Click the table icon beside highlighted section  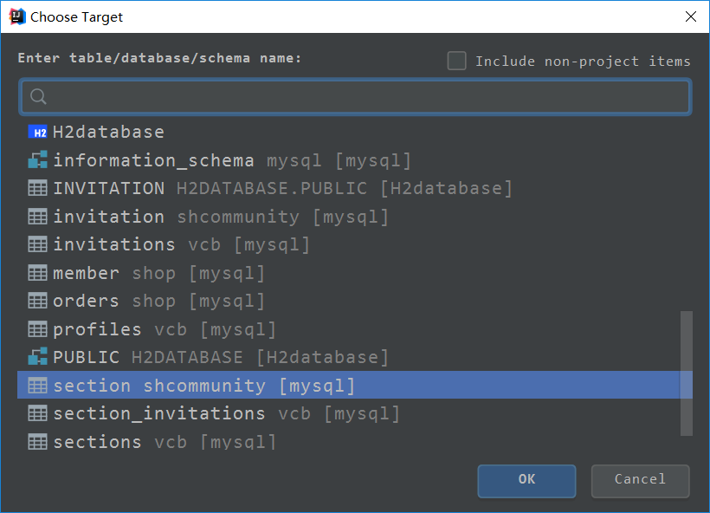pyautogui.click(x=37, y=386)
